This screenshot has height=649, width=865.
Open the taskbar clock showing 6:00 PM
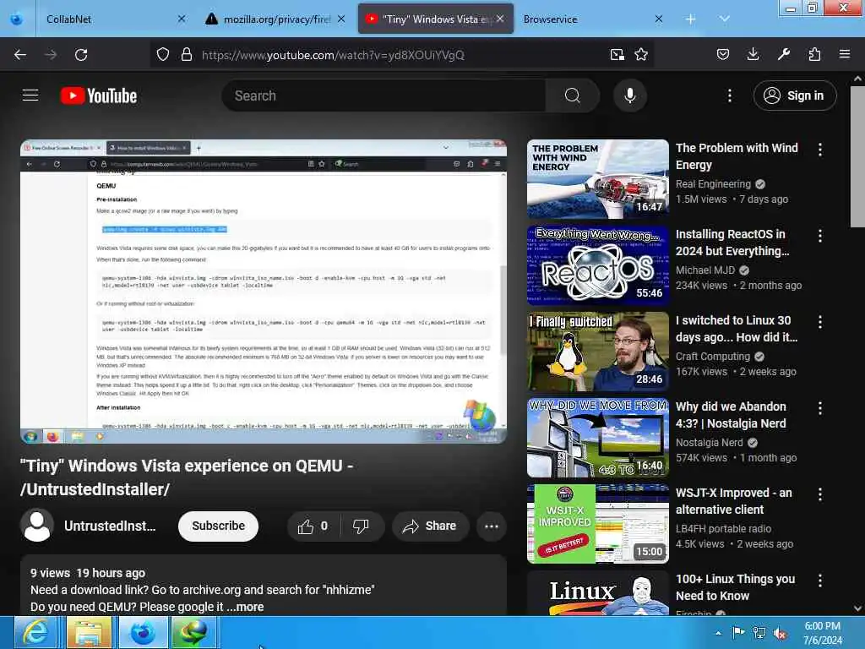point(823,633)
